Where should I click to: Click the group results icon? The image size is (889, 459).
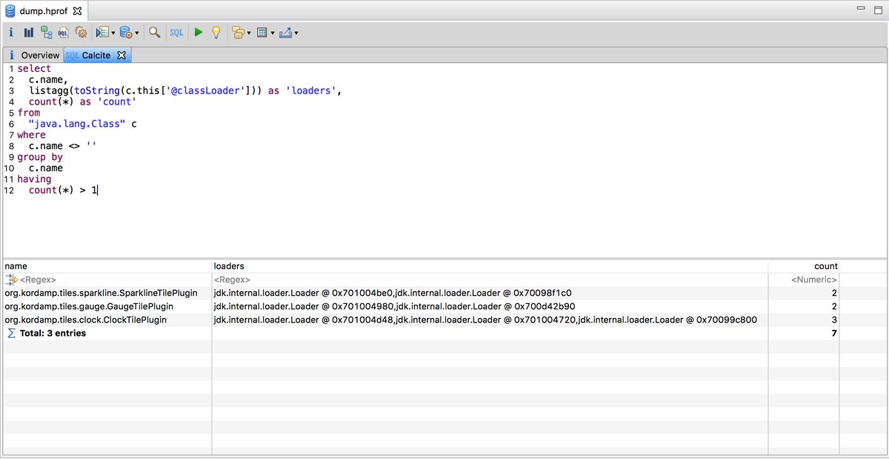(x=238, y=33)
